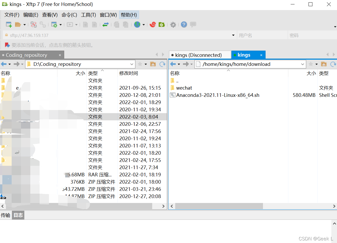337x243 pixels.
Task: Click remote pane favorites star icon
Action: coord(311,64)
